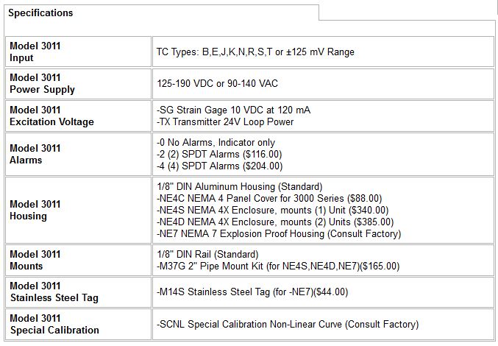Click the -M14S Stainless Steel Tag line
This screenshot has height=346, width=498.
pyautogui.click(x=252, y=292)
